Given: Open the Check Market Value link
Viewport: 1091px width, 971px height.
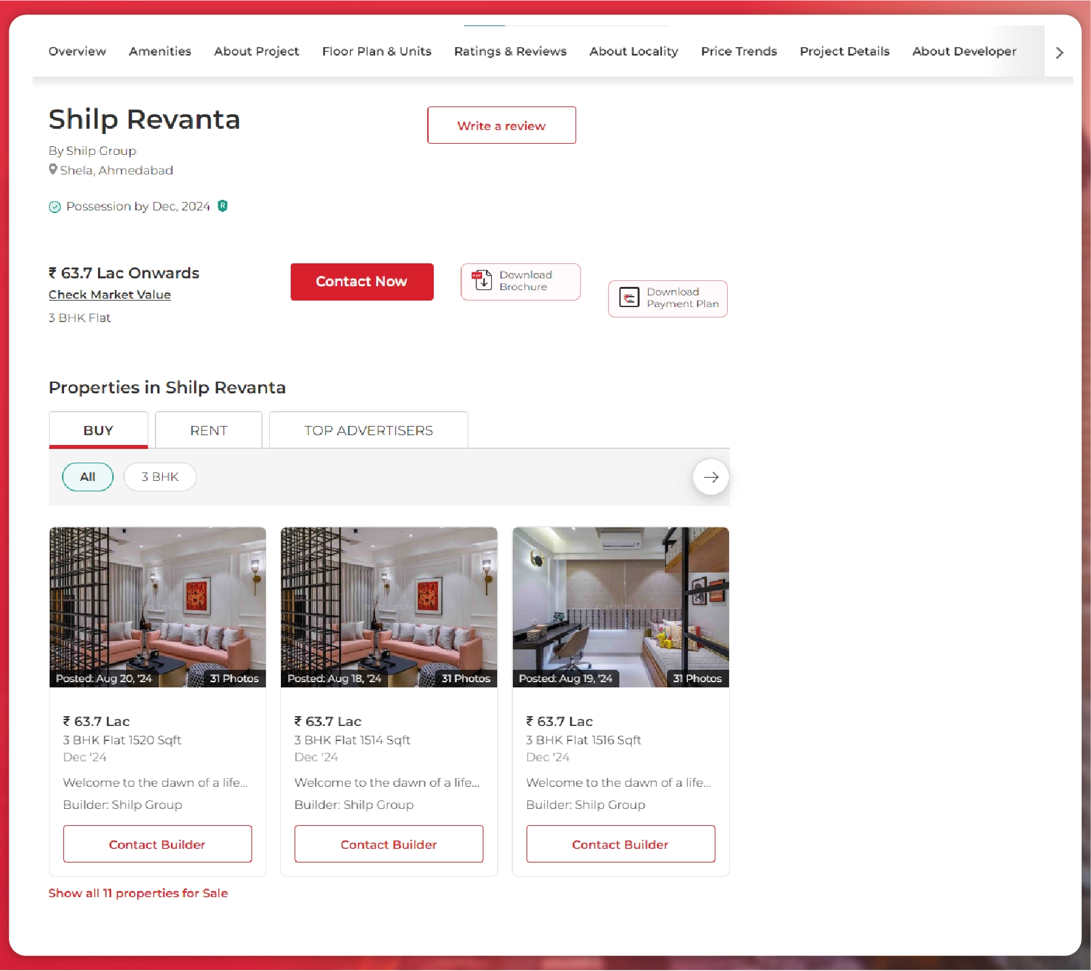Looking at the screenshot, I should 110,295.
